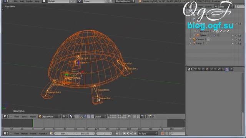Click the Scene name field
This screenshot has height=138, width=246.
(x=93, y=1)
